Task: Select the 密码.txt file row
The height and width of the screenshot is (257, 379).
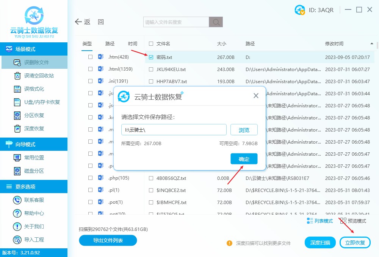Action: click(260, 57)
